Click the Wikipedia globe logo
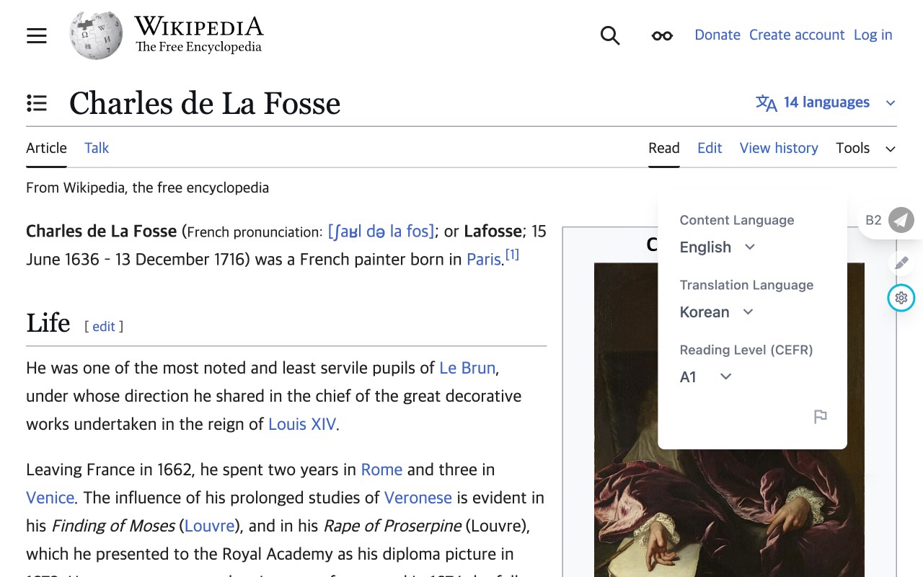 96,35
